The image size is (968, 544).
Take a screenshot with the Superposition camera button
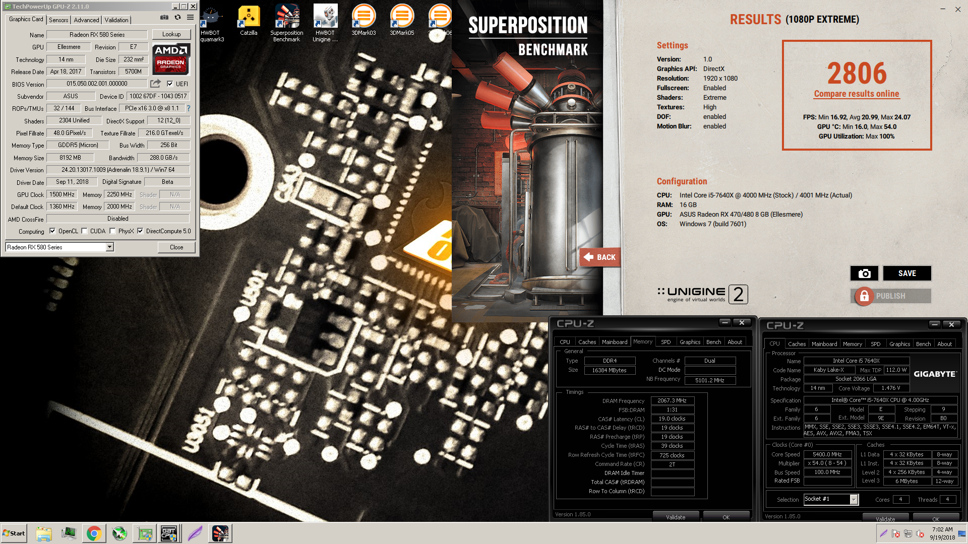click(864, 274)
